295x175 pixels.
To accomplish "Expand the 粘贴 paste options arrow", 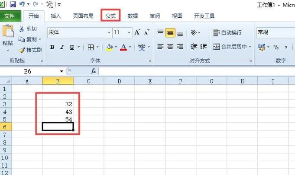I will [x=8, y=50].
